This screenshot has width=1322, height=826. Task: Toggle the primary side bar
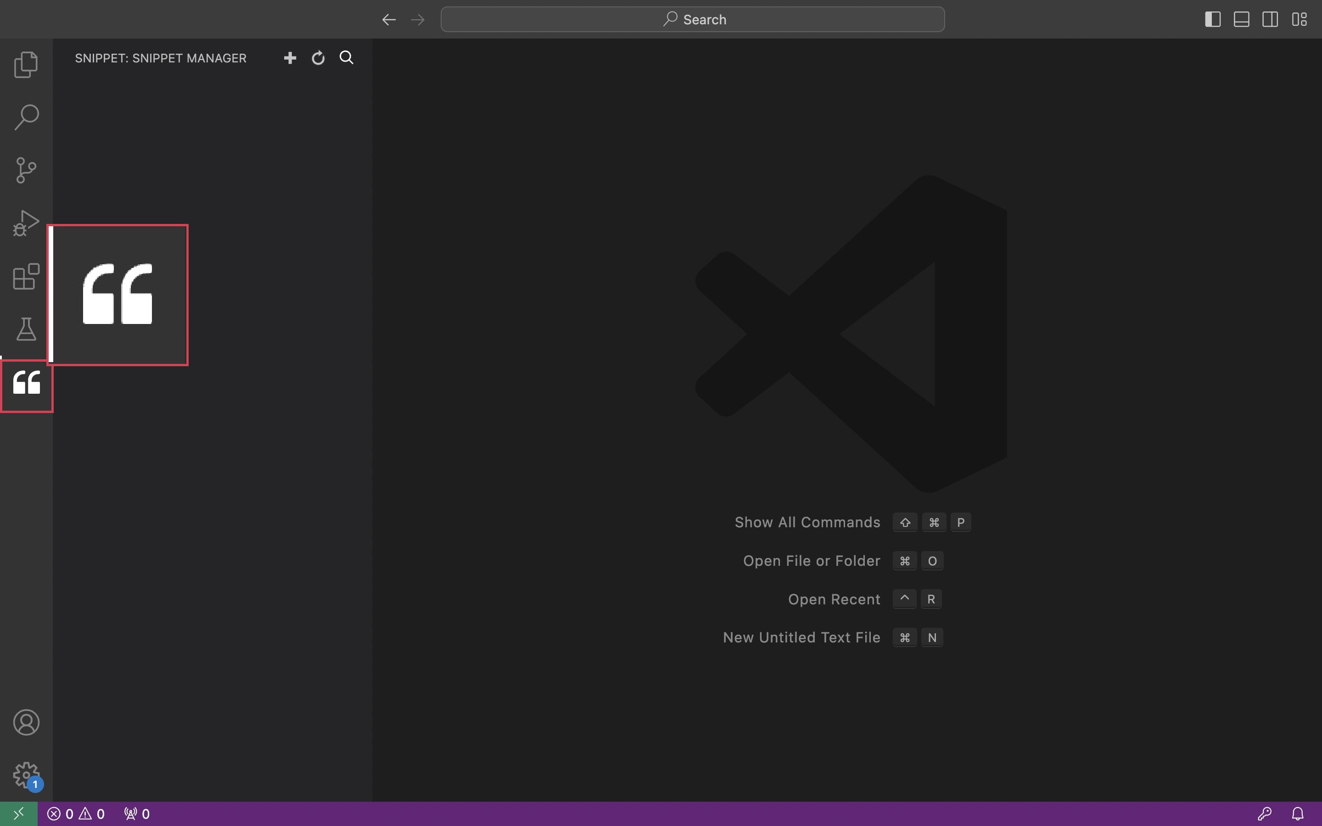pyautogui.click(x=1213, y=20)
